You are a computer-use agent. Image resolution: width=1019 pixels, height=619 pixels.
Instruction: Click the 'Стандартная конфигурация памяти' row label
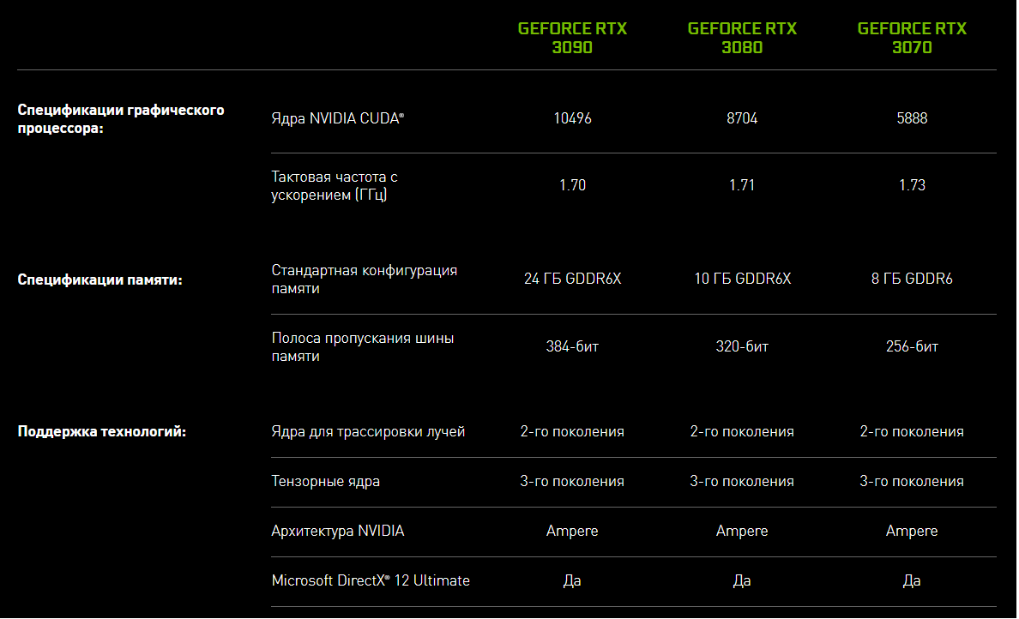coord(364,279)
